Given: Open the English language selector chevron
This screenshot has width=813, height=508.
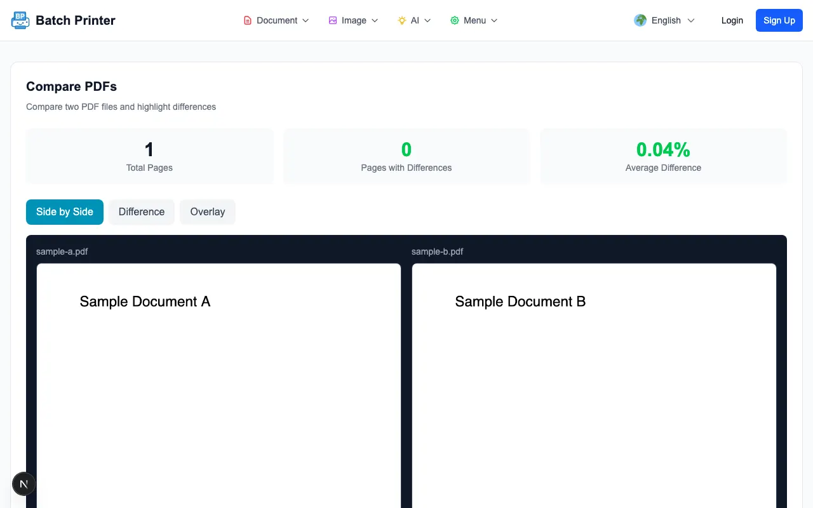Looking at the screenshot, I should tap(691, 20).
